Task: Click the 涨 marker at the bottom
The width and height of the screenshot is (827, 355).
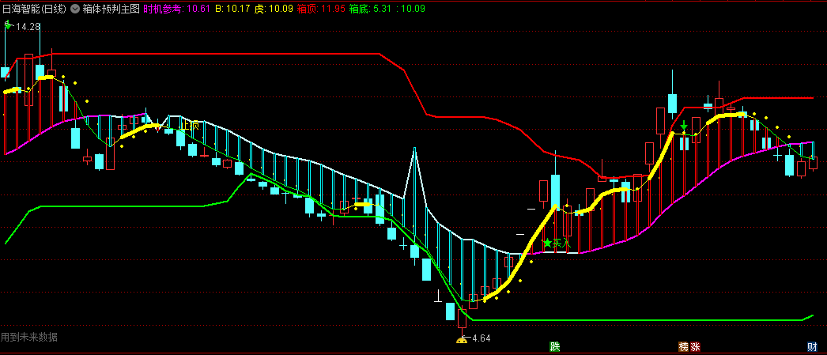Action: coord(695,347)
